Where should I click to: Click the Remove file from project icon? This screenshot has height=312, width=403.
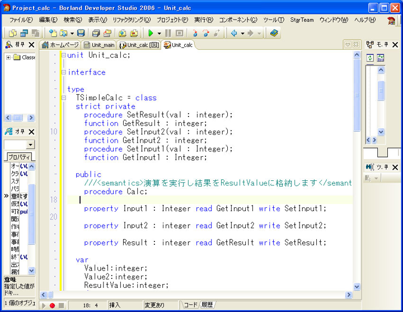point(134,33)
